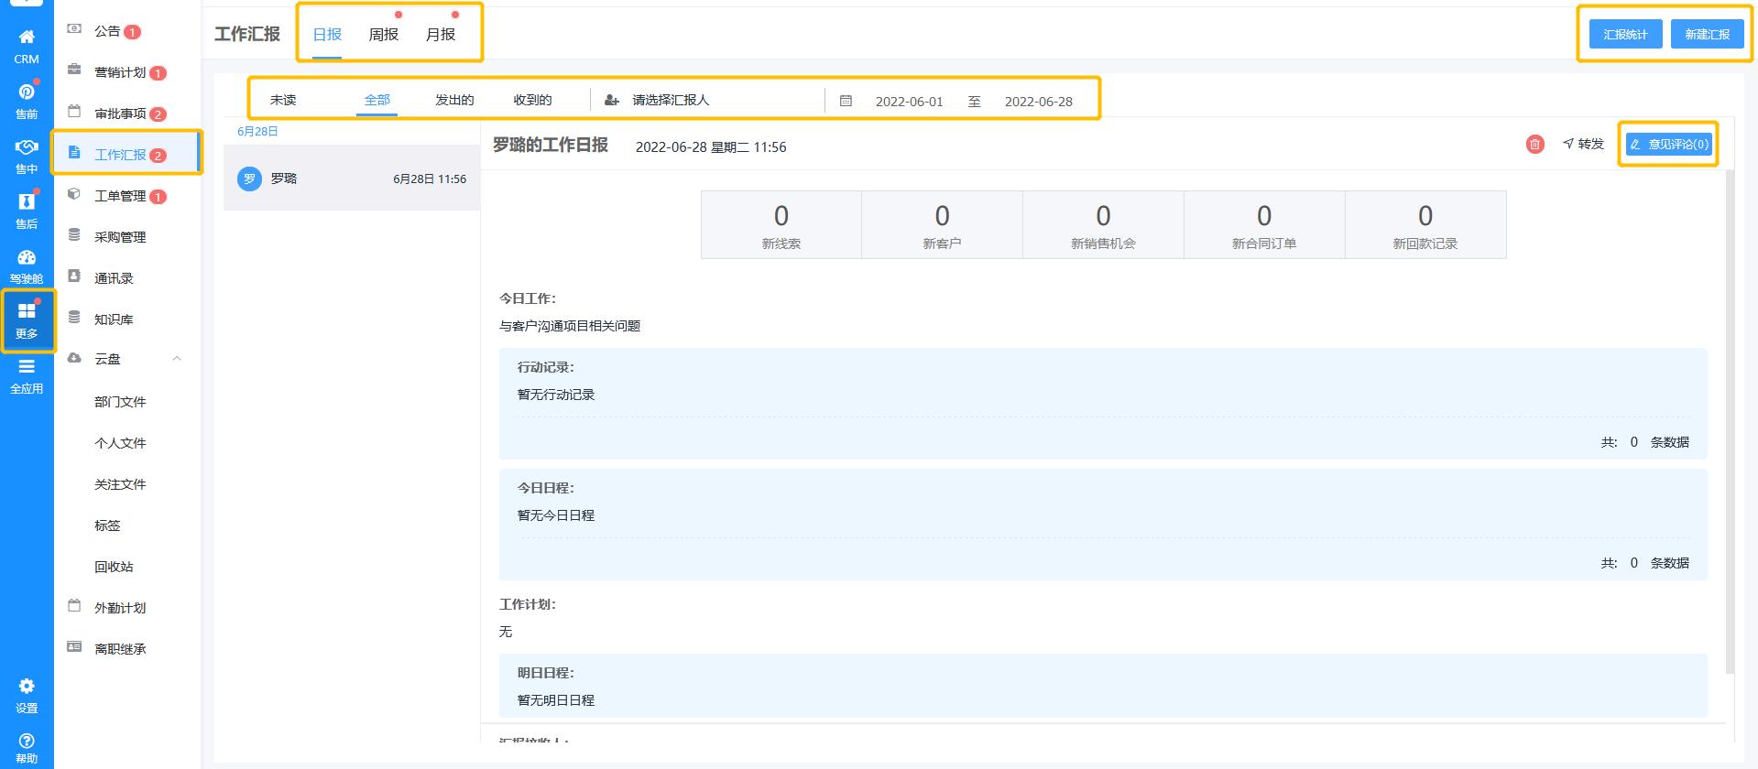Filter reports by 发出的
Image resolution: width=1758 pixels, height=769 pixels.
pyautogui.click(x=454, y=100)
